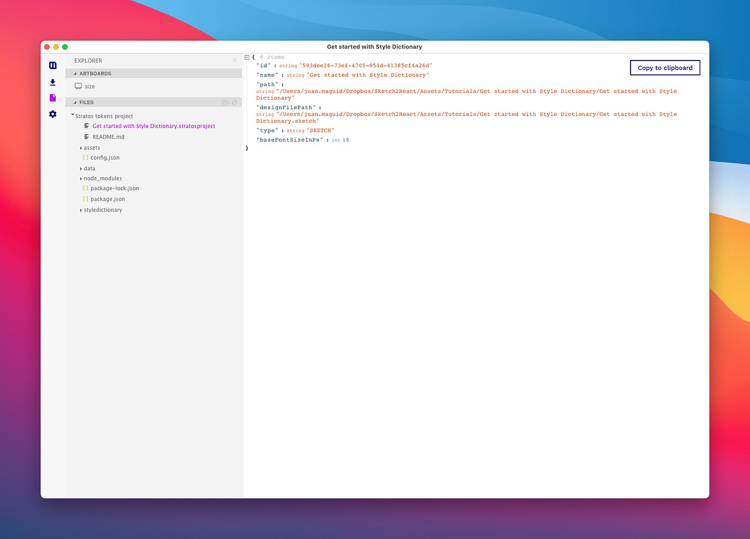Close the Explorer panel with the X
This screenshot has width=750, height=539.
tap(235, 60)
